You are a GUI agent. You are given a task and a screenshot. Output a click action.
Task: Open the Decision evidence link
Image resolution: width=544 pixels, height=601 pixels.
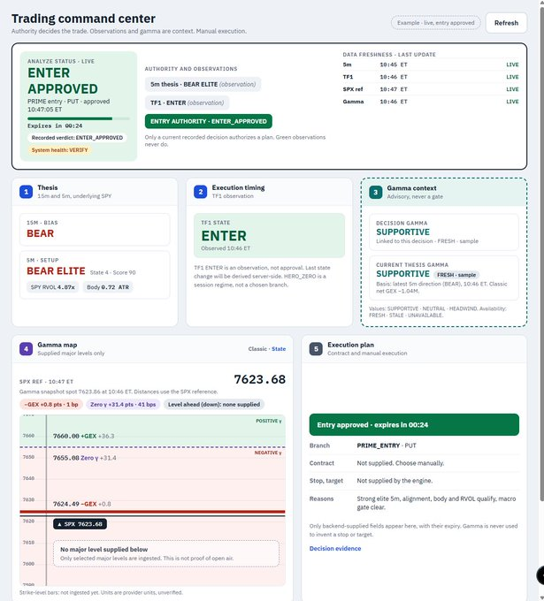tap(335, 549)
